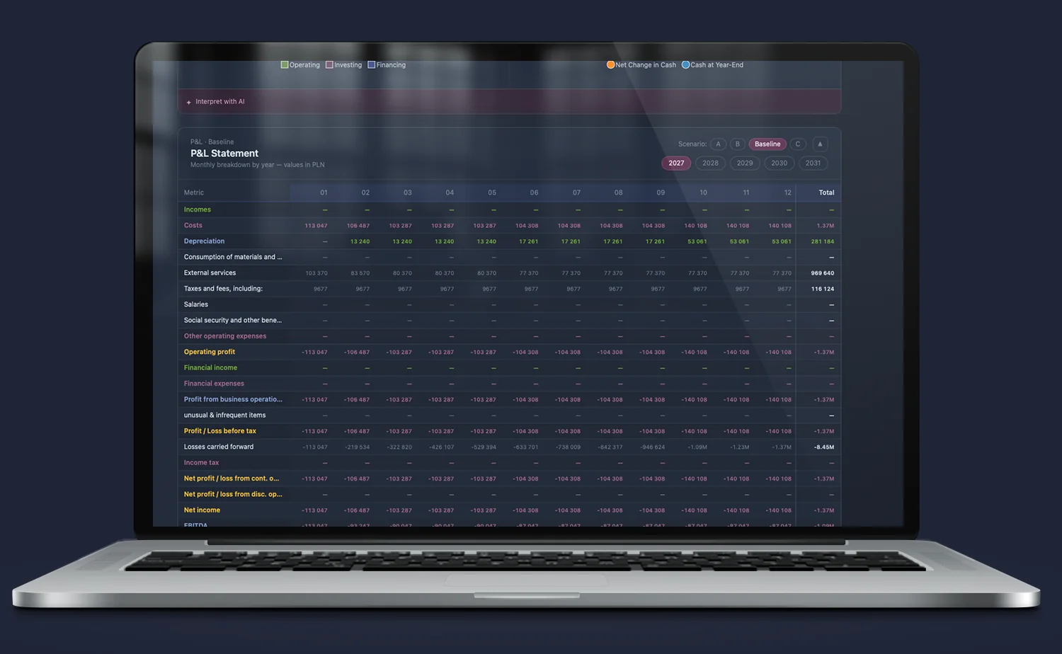
Task: Select Taxes and fees, including: row
Action: coord(223,289)
